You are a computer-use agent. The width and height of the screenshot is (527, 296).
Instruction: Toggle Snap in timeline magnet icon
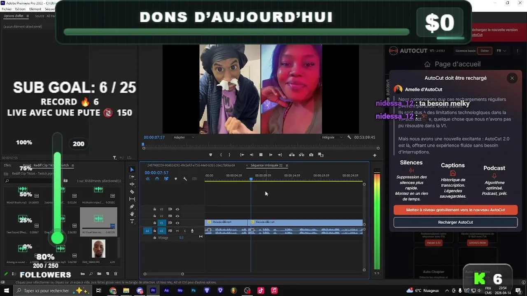pyautogui.click(x=157, y=179)
